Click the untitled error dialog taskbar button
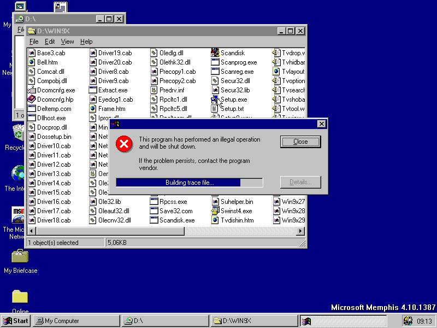 pos(344,321)
